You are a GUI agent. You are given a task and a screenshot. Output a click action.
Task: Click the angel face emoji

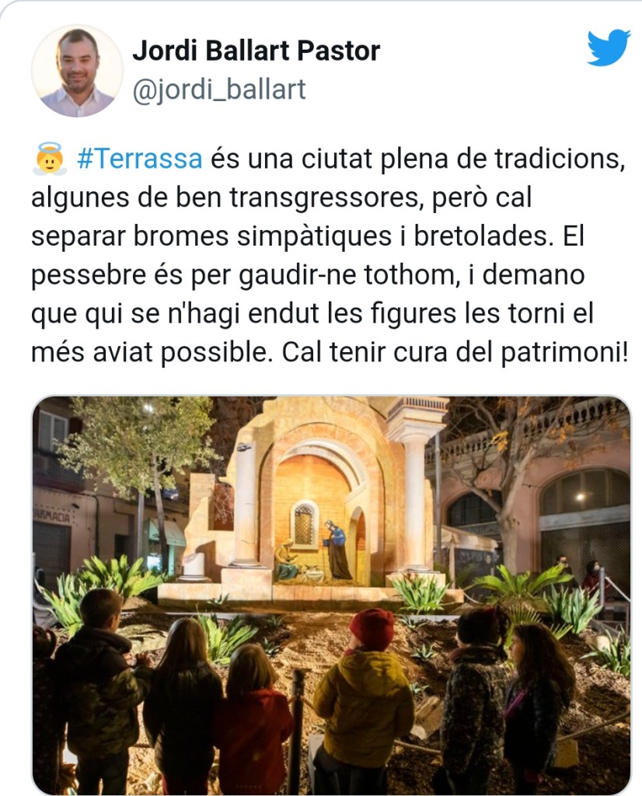[49, 159]
